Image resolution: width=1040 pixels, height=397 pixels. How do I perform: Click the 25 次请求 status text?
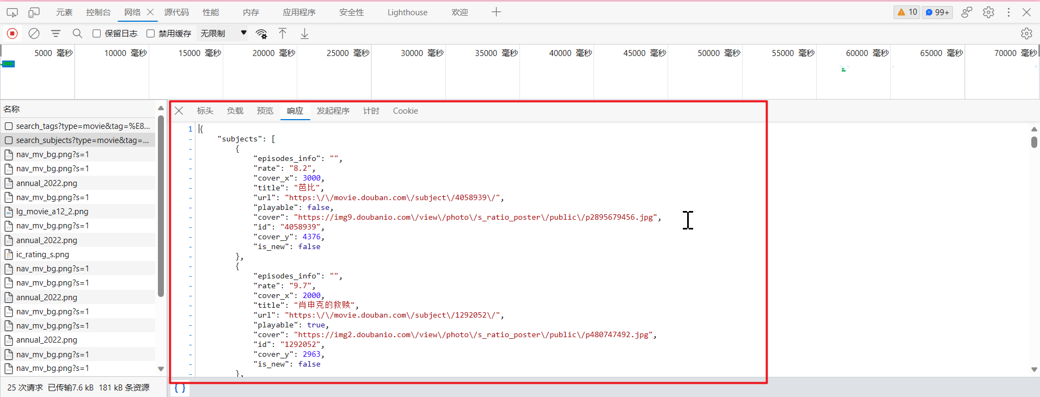pyautogui.click(x=25, y=388)
